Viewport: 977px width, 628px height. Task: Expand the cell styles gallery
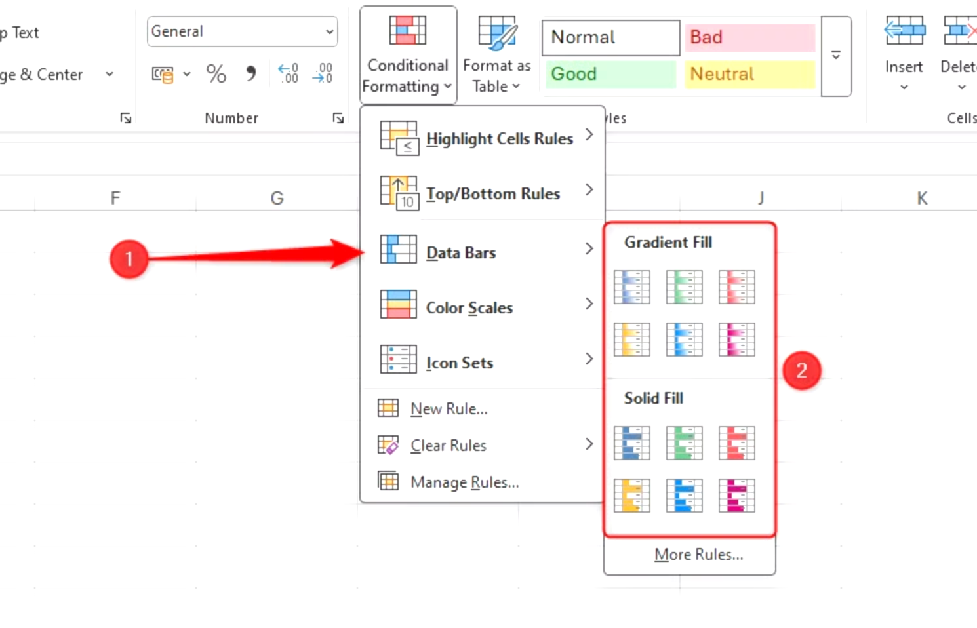tap(836, 56)
